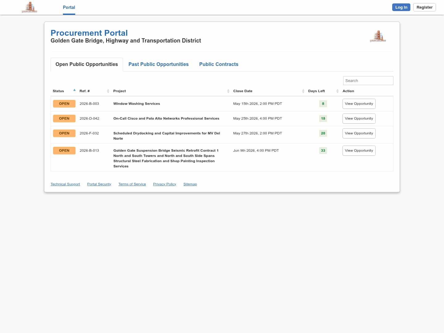
Task: Click close date May 27th 2026
Action: [x=257, y=134]
